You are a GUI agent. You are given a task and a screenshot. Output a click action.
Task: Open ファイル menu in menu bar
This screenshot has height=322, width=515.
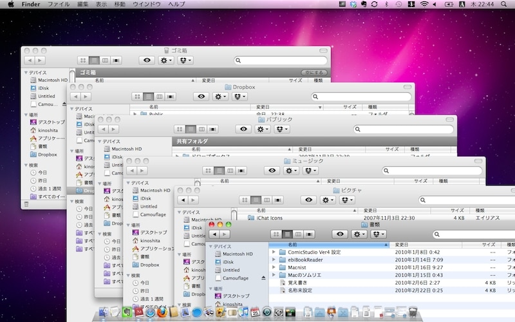pos(59,5)
